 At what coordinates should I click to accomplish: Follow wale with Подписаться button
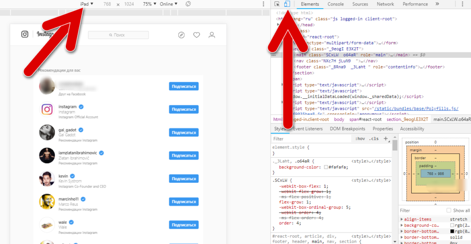coord(184,225)
